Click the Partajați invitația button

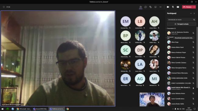(x=182, y=24)
